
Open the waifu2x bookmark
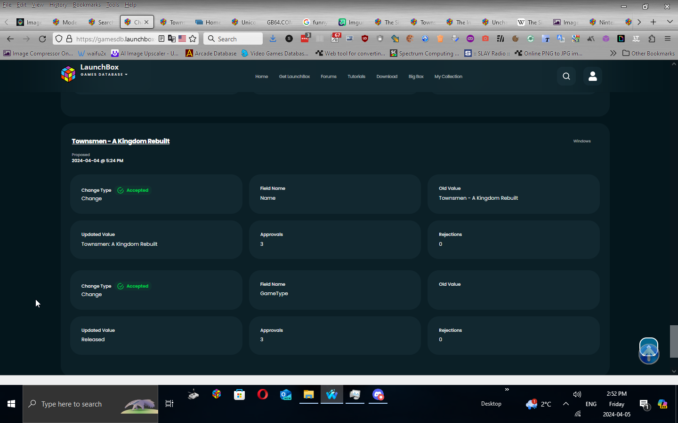click(x=92, y=54)
